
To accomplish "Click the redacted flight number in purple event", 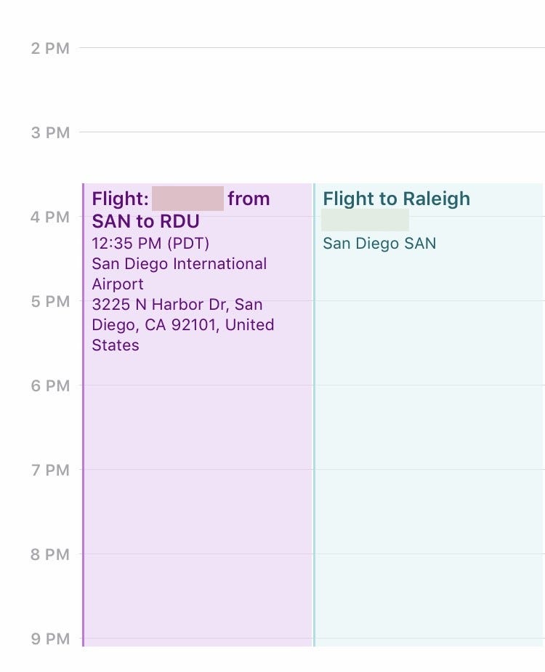I will click(x=187, y=199).
